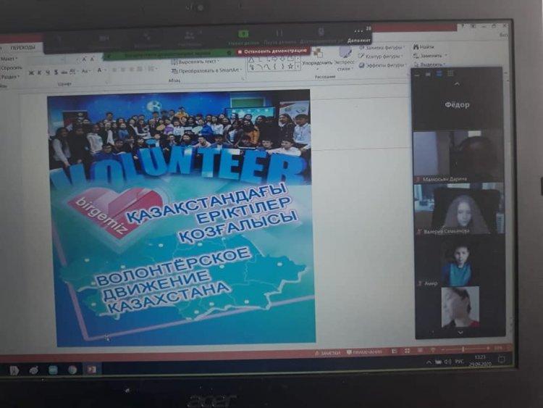The width and height of the screenshot is (543, 408).
Task: Click the Найти (find) button
Action: (424, 47)
